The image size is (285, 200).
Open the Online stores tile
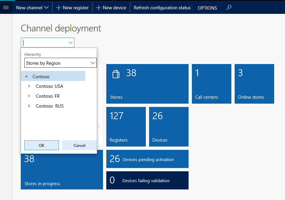(254, 84)
